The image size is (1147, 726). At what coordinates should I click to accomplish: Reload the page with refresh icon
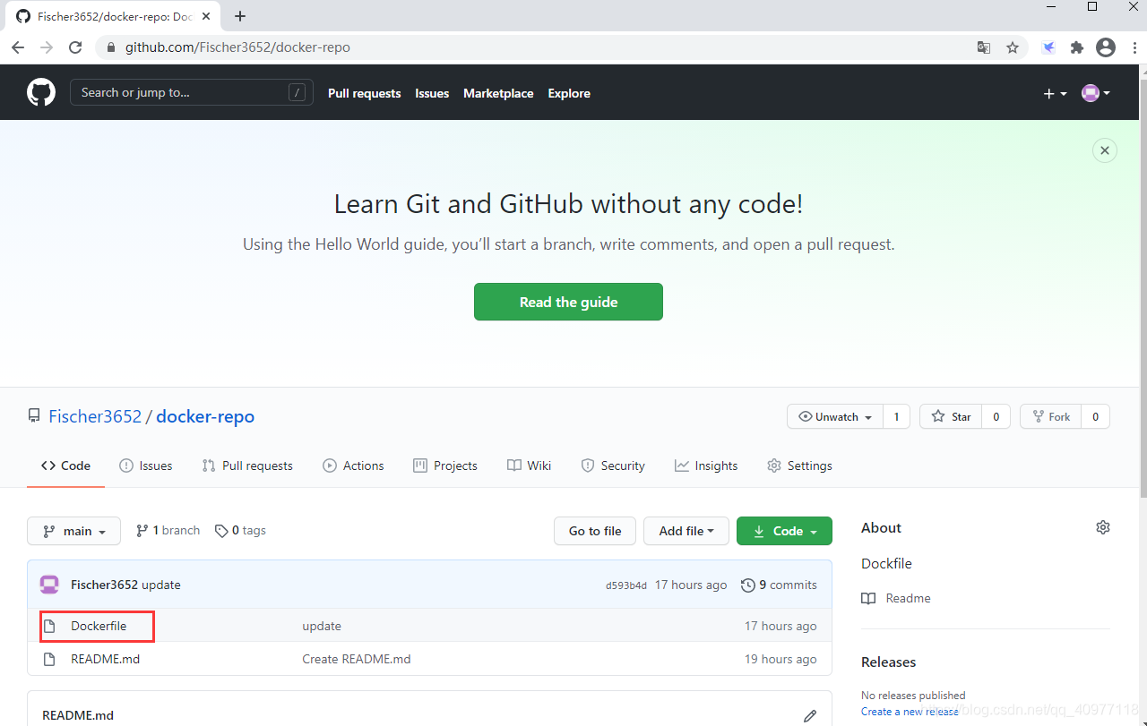[x=75, y=47]
